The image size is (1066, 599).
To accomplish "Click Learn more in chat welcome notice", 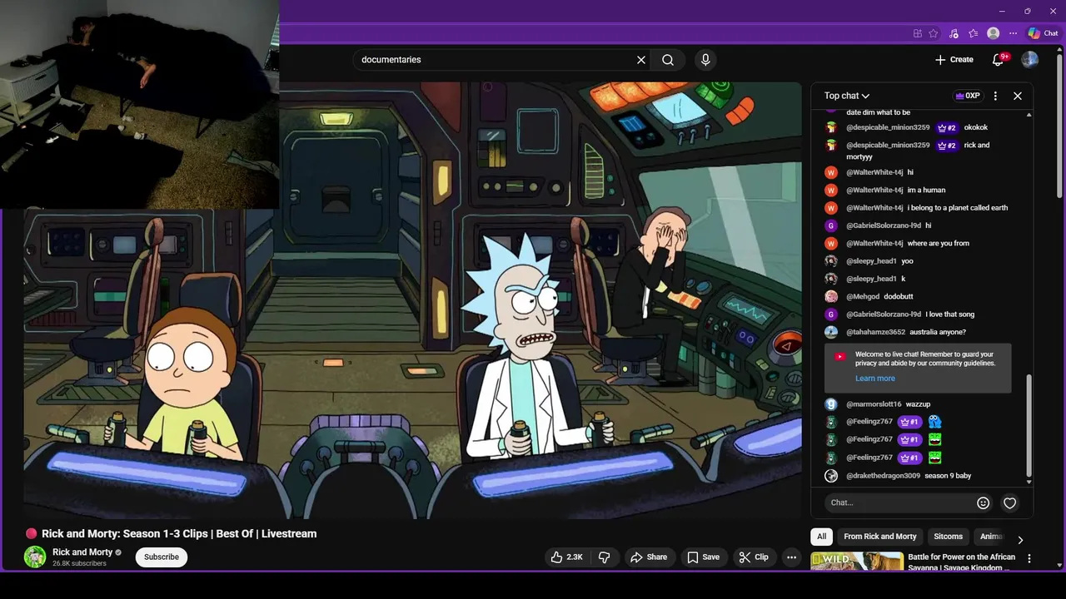I will pos(874,379).
